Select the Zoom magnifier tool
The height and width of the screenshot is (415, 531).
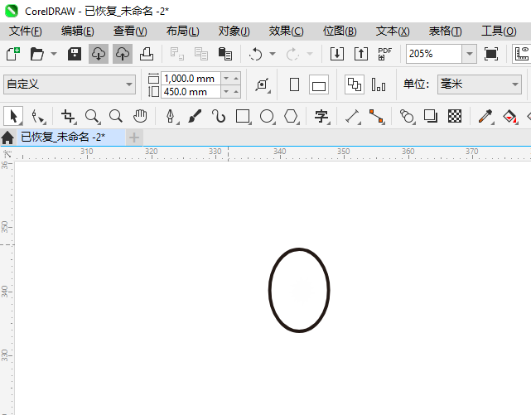pyautogui.click(x=92, y=116)
